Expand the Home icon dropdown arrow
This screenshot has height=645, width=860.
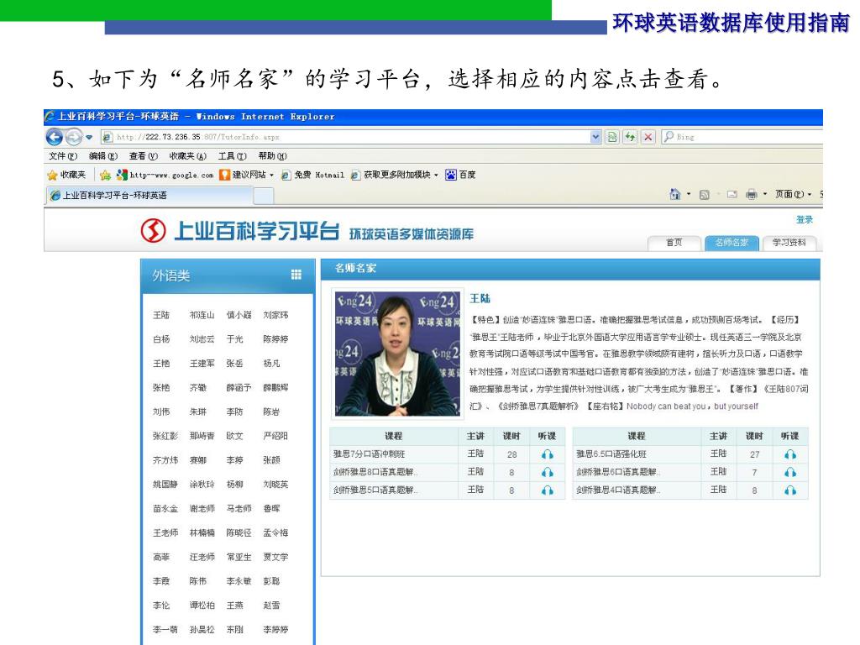pyautogui.click(x=689, y=194)
